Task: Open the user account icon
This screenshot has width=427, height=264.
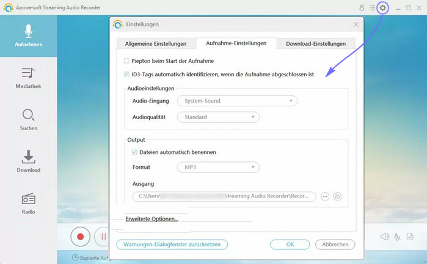Action: (362, 8)
